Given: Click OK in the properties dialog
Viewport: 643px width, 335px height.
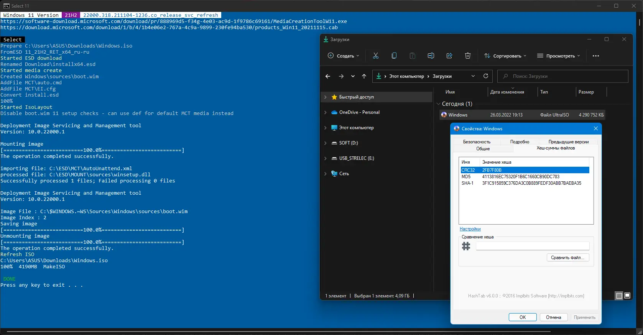Looking at the screenshot, I should [x=523, y=317].
